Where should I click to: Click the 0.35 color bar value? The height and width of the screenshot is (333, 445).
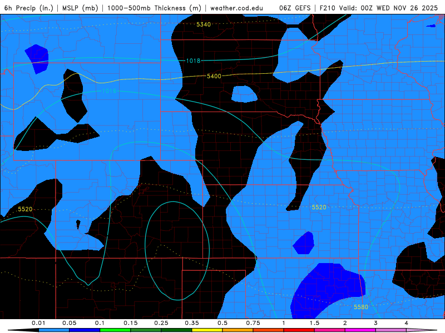coord(192,323)
